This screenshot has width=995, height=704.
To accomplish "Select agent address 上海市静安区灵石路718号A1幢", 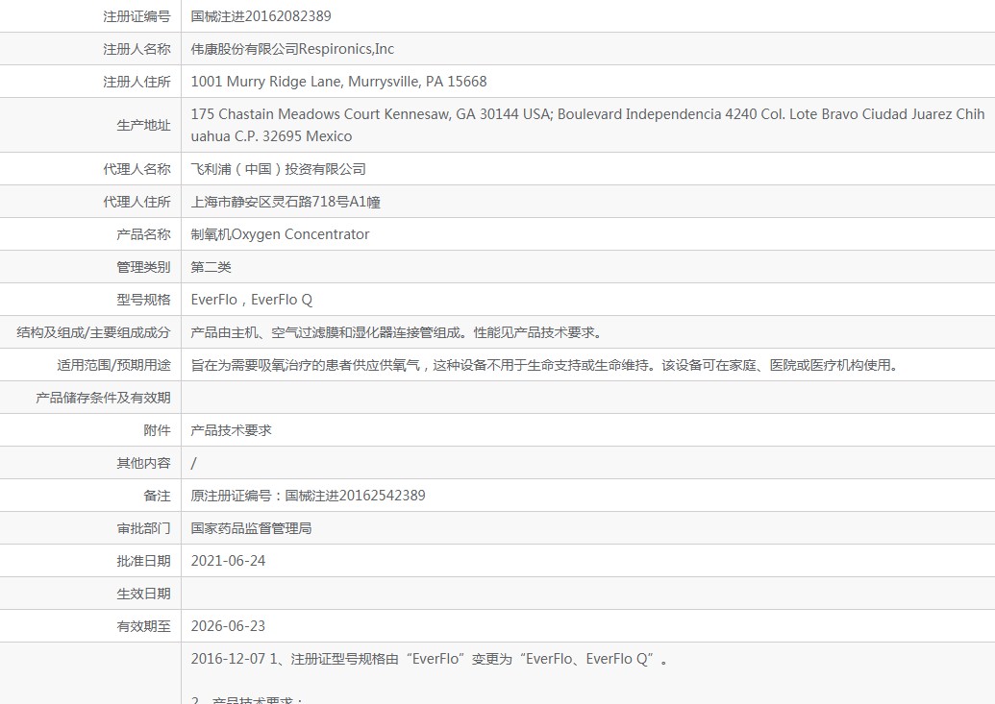I will 286,202.
